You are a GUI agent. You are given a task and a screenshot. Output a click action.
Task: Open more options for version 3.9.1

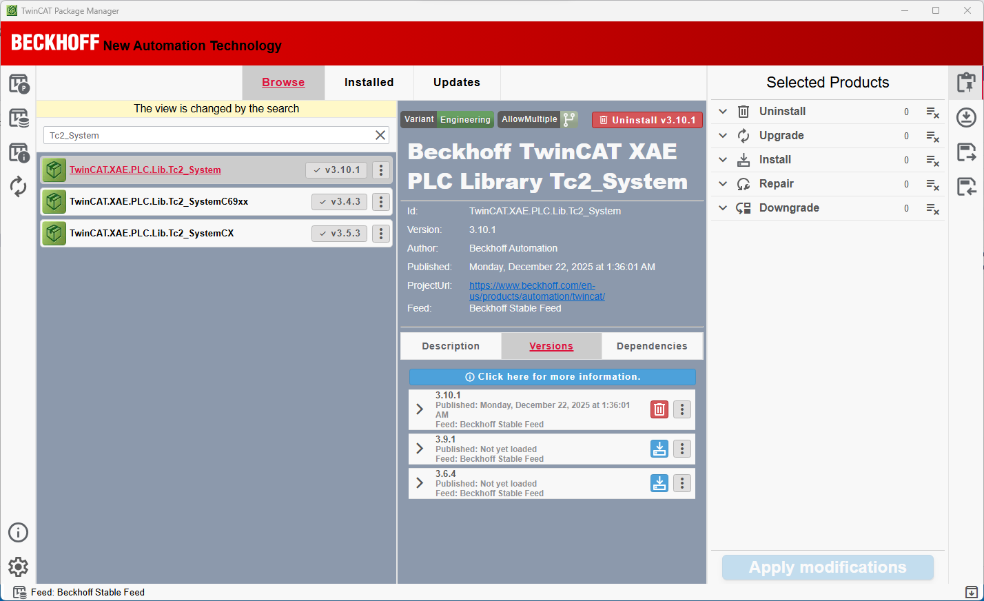click(682, 449)
